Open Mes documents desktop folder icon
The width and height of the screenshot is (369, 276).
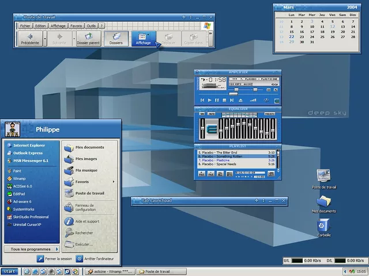[x=323, y=201]
